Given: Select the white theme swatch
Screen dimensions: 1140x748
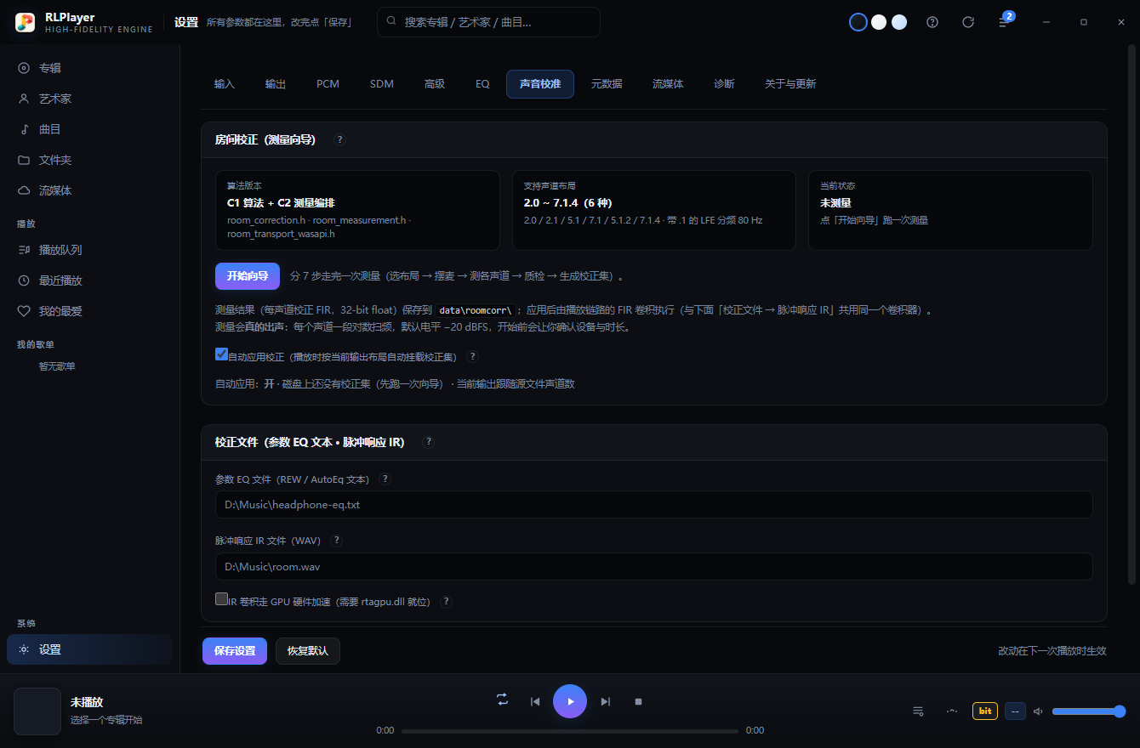Looking at the screenshot, I should [x=879, y=22].
